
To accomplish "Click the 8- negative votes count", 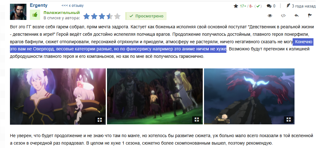I will pos(251,6).
